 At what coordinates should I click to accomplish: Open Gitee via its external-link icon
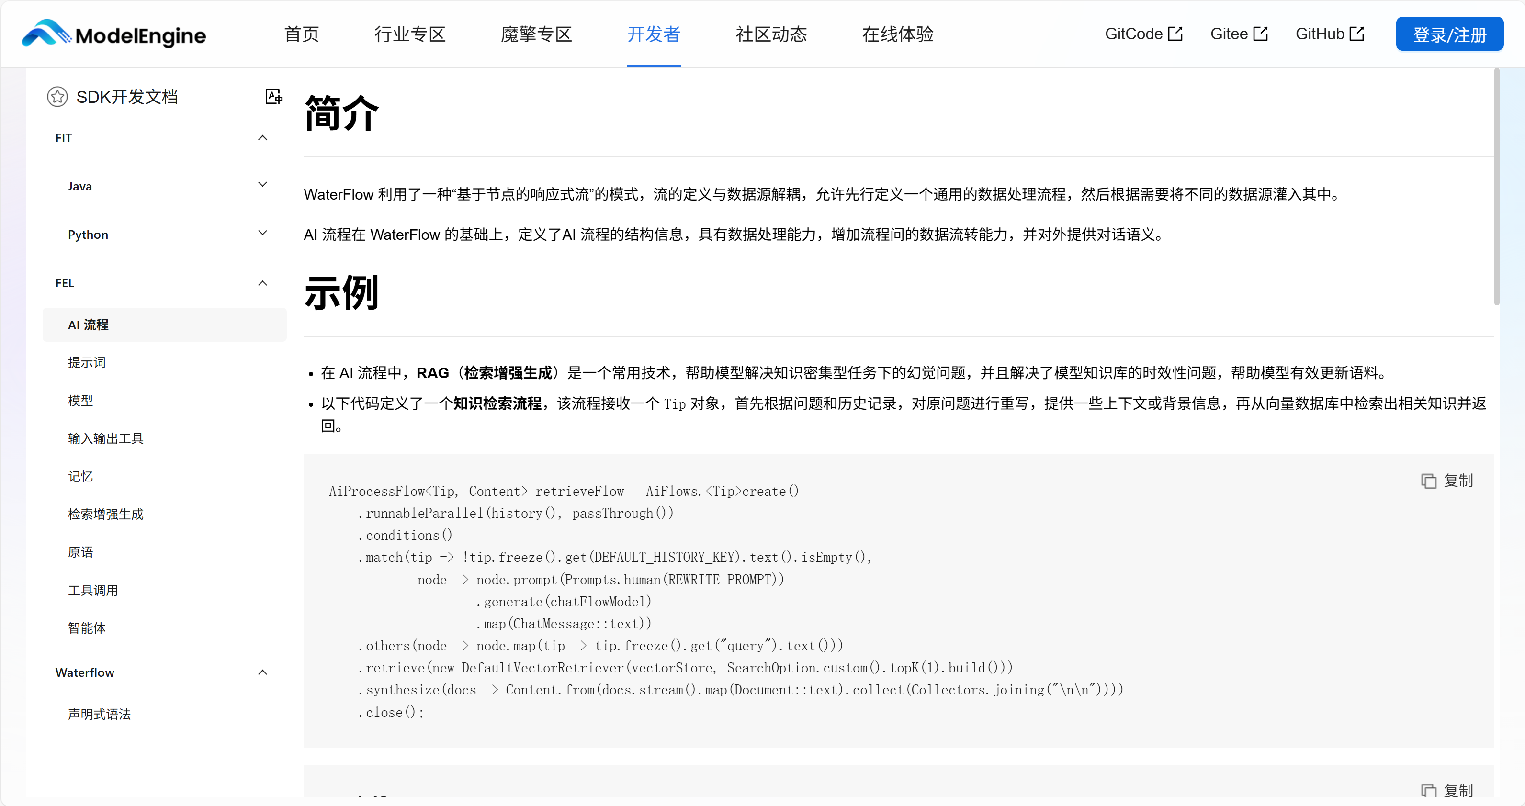pos(1262,33)
